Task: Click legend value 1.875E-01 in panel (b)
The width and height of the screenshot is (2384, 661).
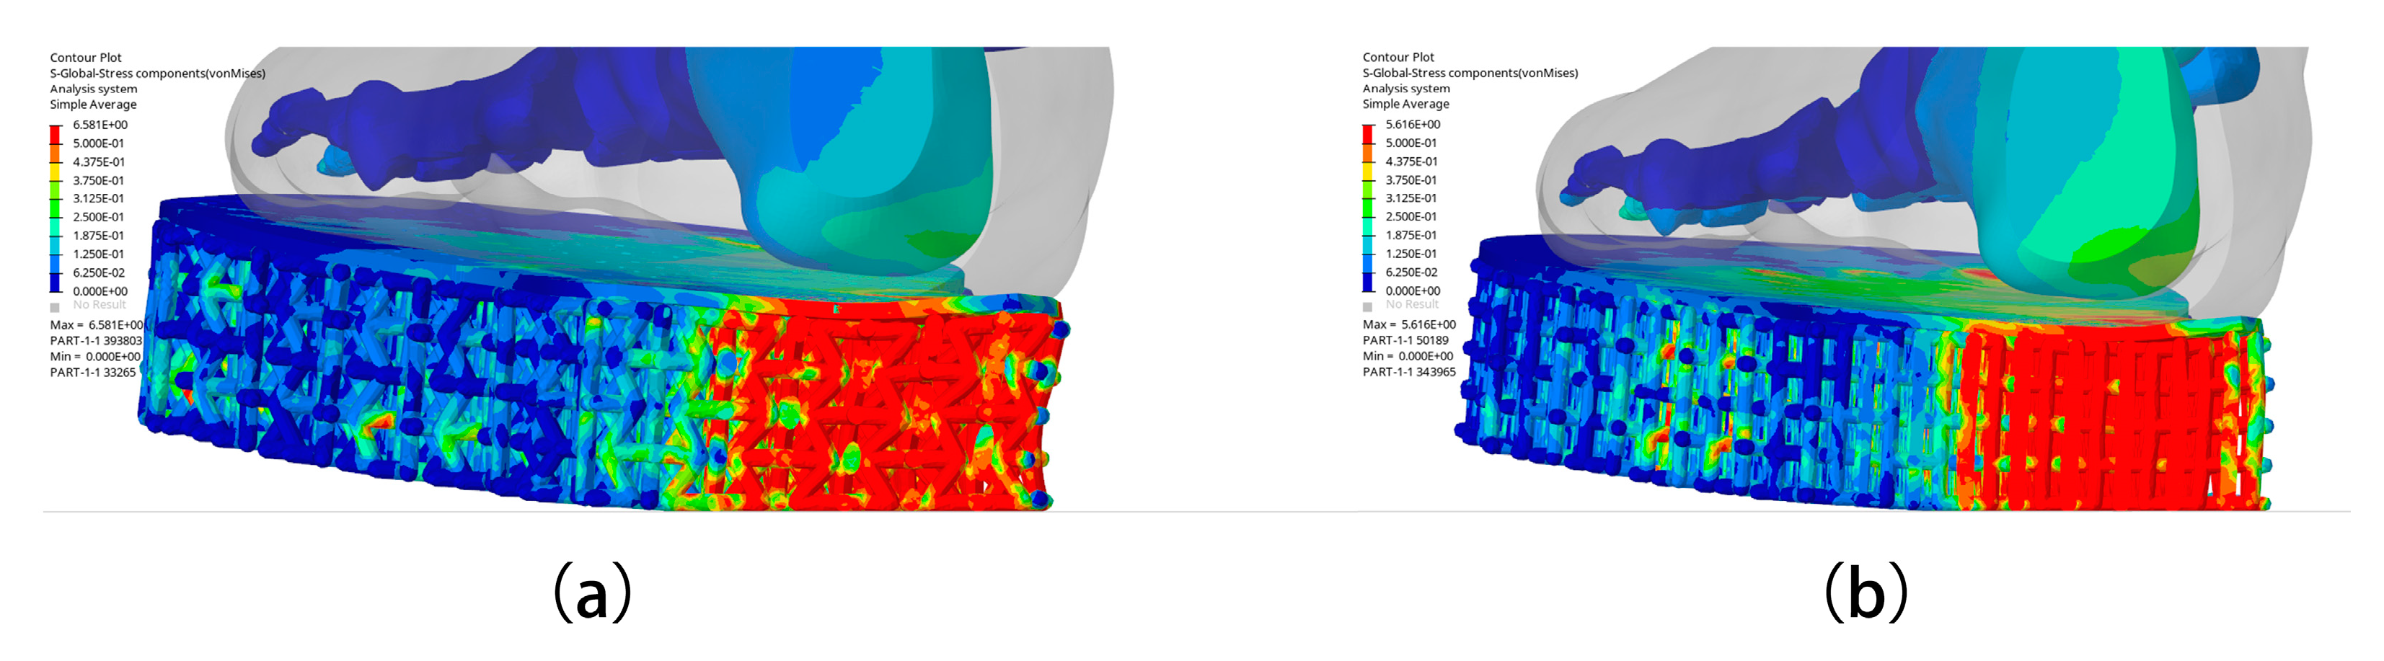Action: pyautogui.click(x=1410, y=235)
